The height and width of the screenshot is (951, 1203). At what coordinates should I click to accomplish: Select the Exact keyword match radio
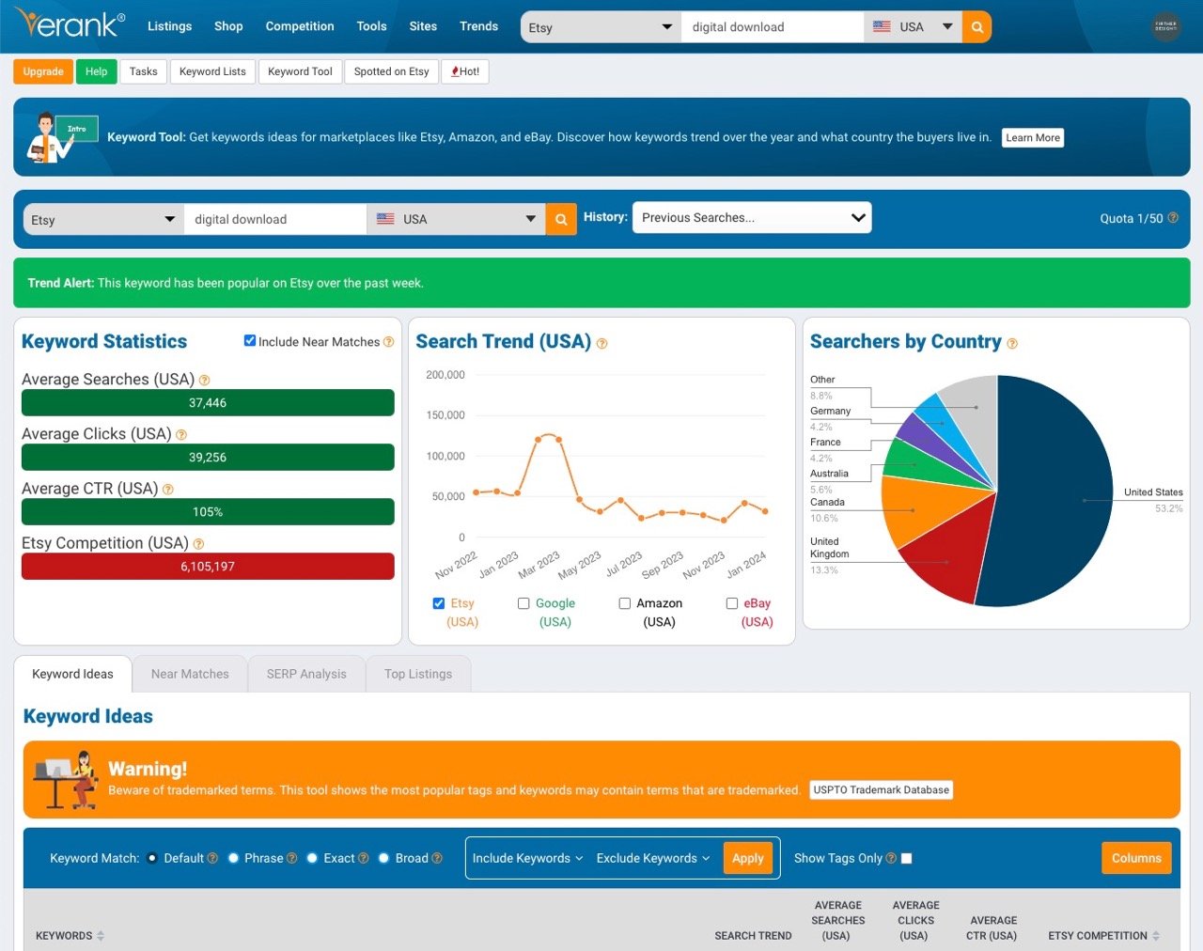coord(312,858)
